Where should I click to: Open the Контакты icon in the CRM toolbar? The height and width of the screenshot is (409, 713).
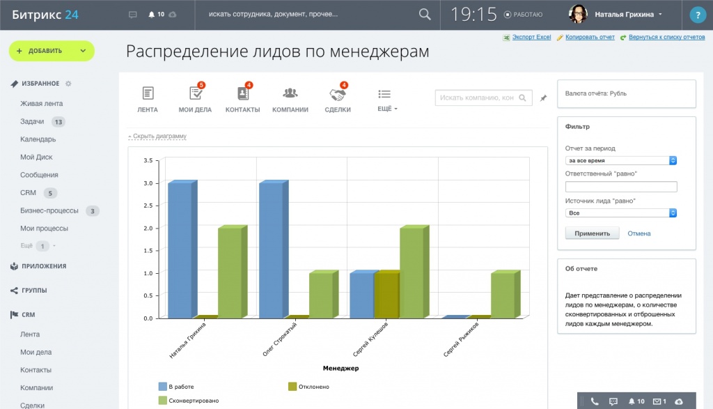coord(243,93)
